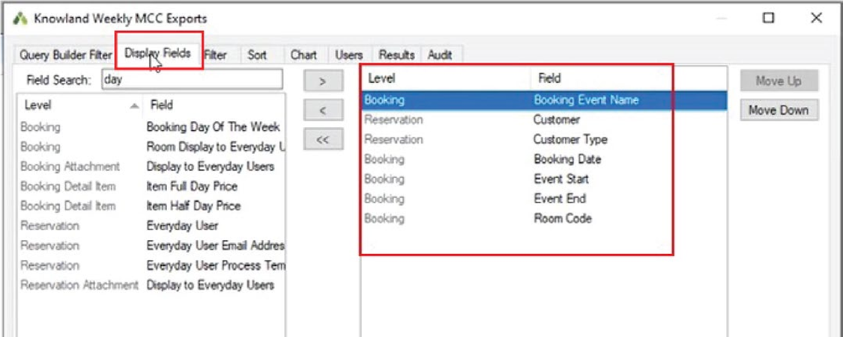Select the Room Display to Everyday field row
This screenshot has height=337, width=843.
[x=151, y=146]
